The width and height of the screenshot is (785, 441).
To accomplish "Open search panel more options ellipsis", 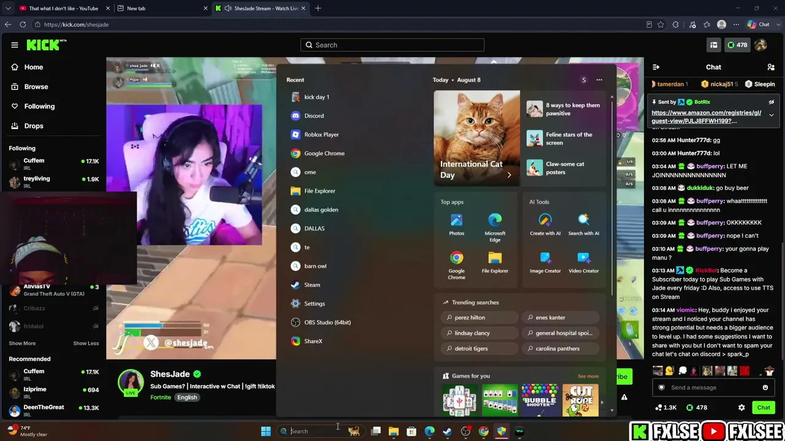I will click(x=599, y=80).
